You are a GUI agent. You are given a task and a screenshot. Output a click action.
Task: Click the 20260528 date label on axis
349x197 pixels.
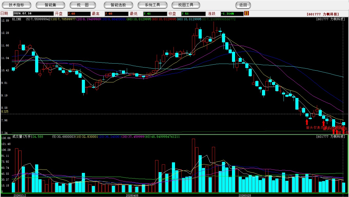245,195
